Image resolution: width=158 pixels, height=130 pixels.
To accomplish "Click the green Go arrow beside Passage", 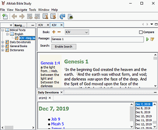I will pos(147,39).
